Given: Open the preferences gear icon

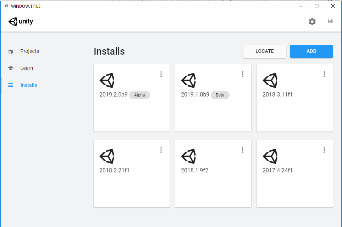Looking at the screenshot, I should pyautogui.click(x=312, y=21).
